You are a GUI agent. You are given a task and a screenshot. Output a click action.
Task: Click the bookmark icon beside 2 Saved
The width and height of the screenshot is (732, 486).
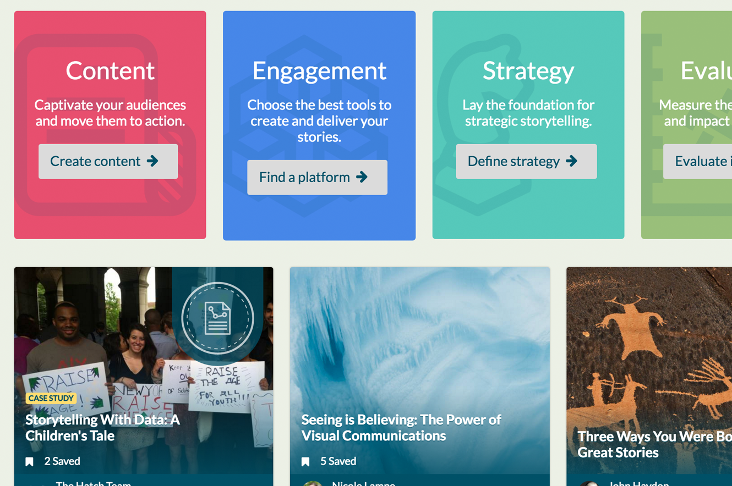pos(30,462)
